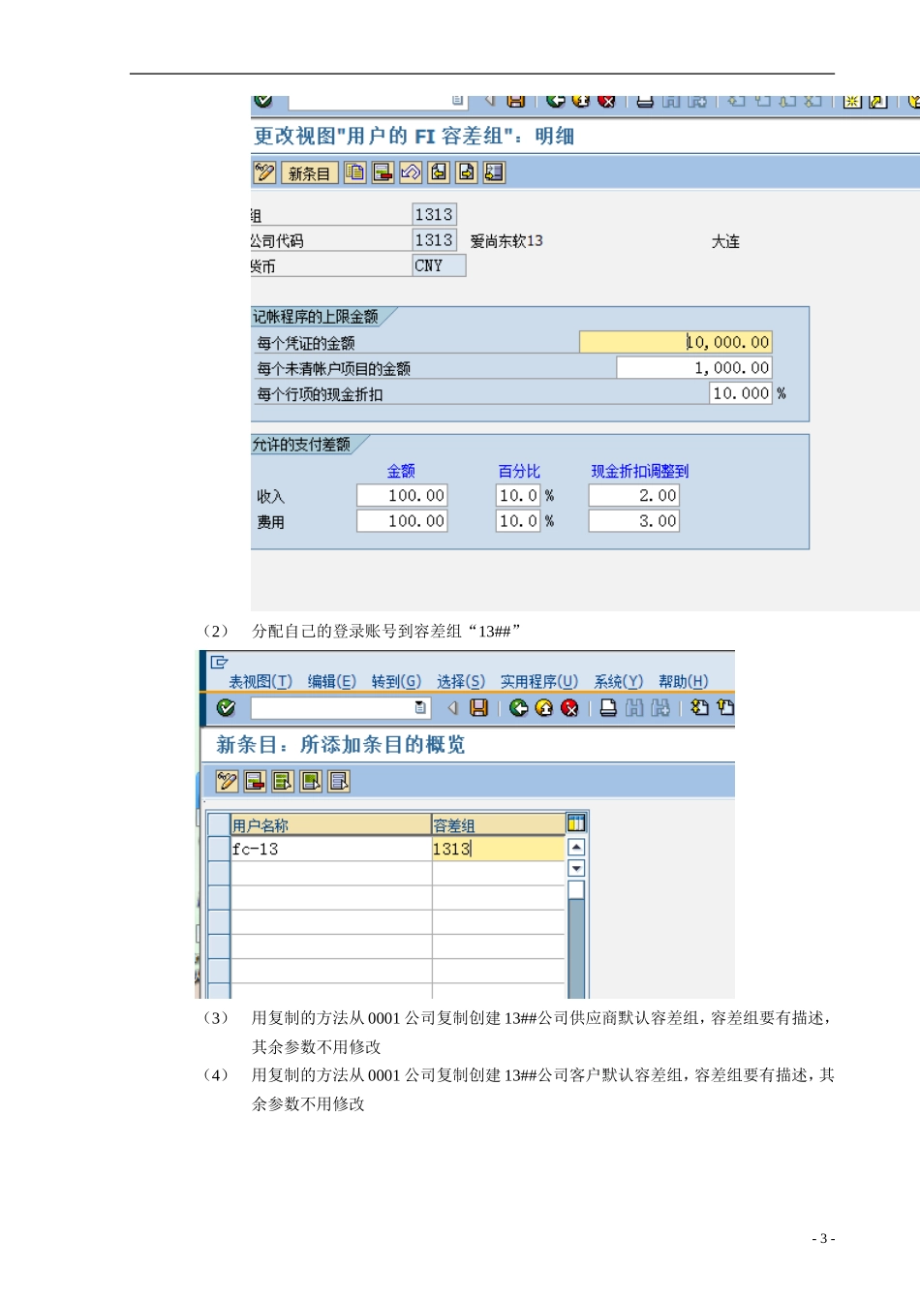Image resolution: width=920 pixels, height=1302 pixels.
Task: Click the Select All icon in new entries toolbar
Action: pyautogui.click(x=283, y=781)
